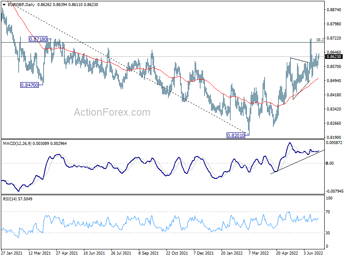This screenshot has height=258, width=344.
Task: Click the 22 Oct 2021 date label
Action: (177, 253)
